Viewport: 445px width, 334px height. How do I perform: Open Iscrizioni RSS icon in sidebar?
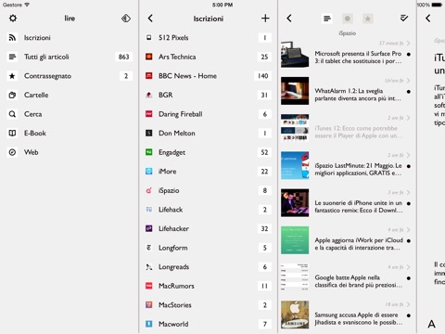(x=12, y=38)
